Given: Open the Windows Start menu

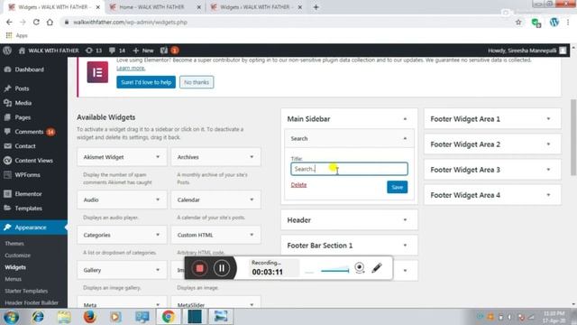Looking at the screenshot, I should coord(11,317).
